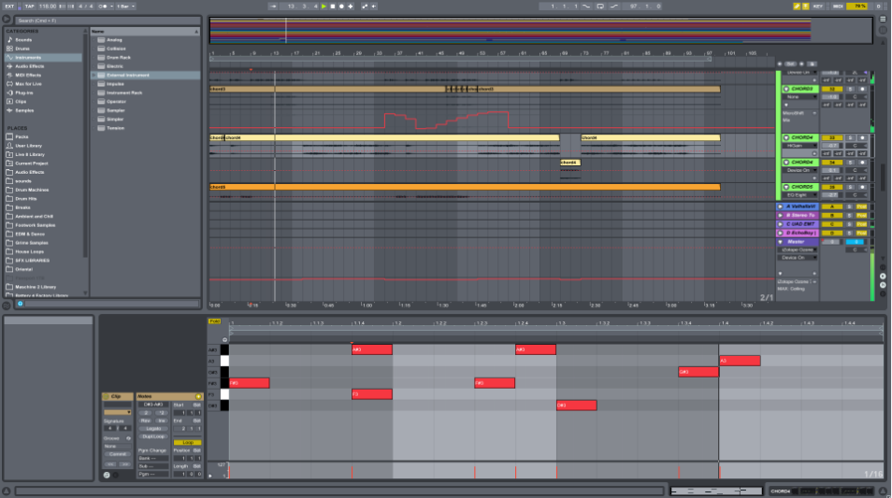Toggle Post button on A Valhalla return
The image size is (892, 498).
[x=862, y=206]
